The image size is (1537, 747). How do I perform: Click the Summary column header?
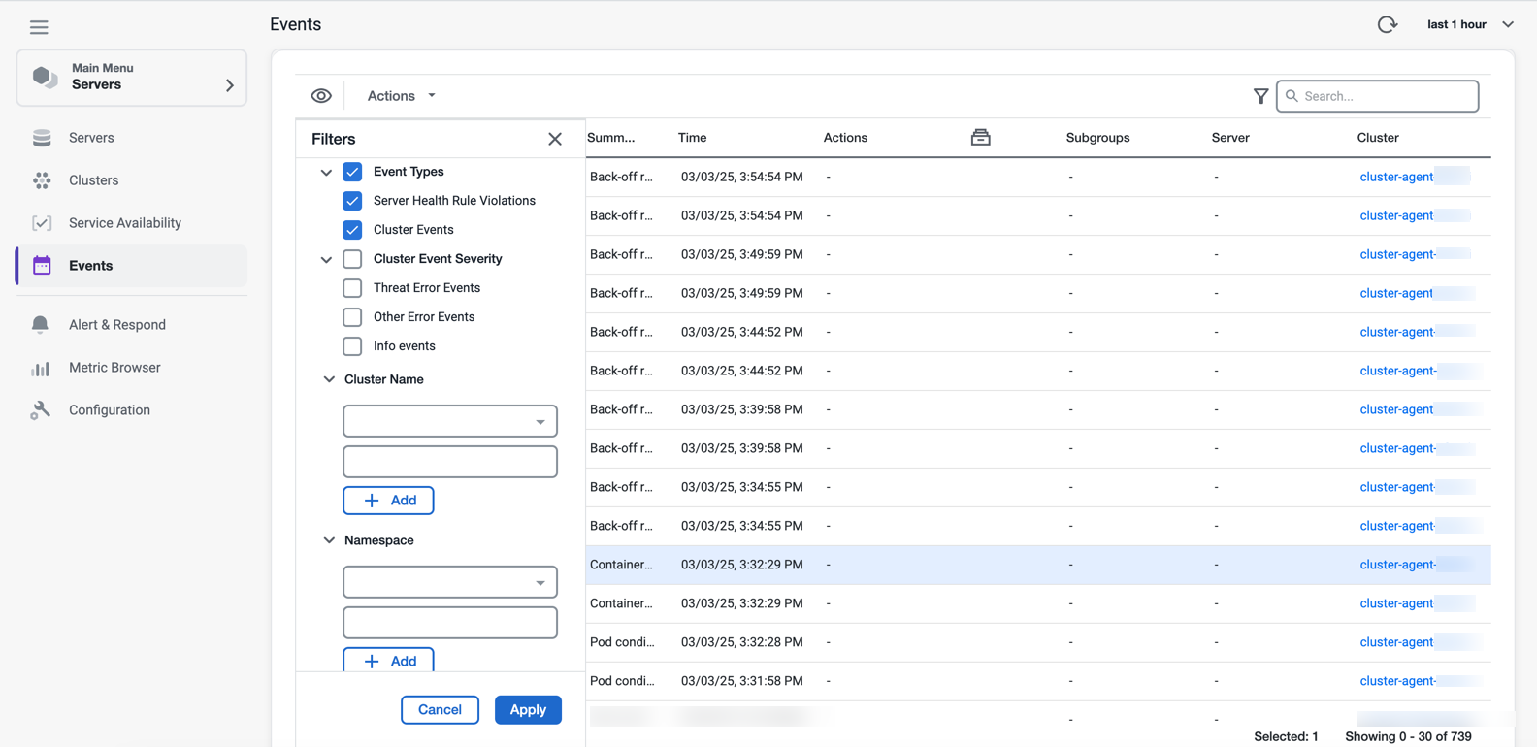tap(611, 138)
